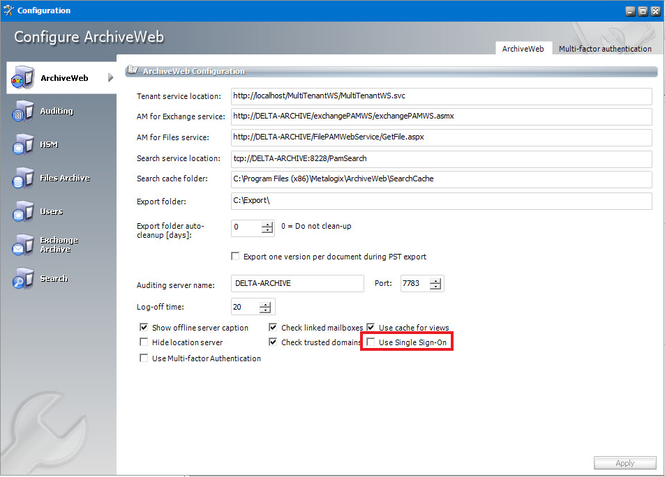Uncheck Check trusted domains

(273, 342)
